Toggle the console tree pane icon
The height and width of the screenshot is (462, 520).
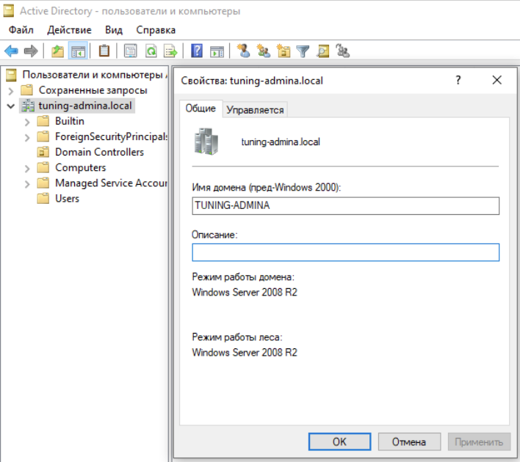pos(79,51)
